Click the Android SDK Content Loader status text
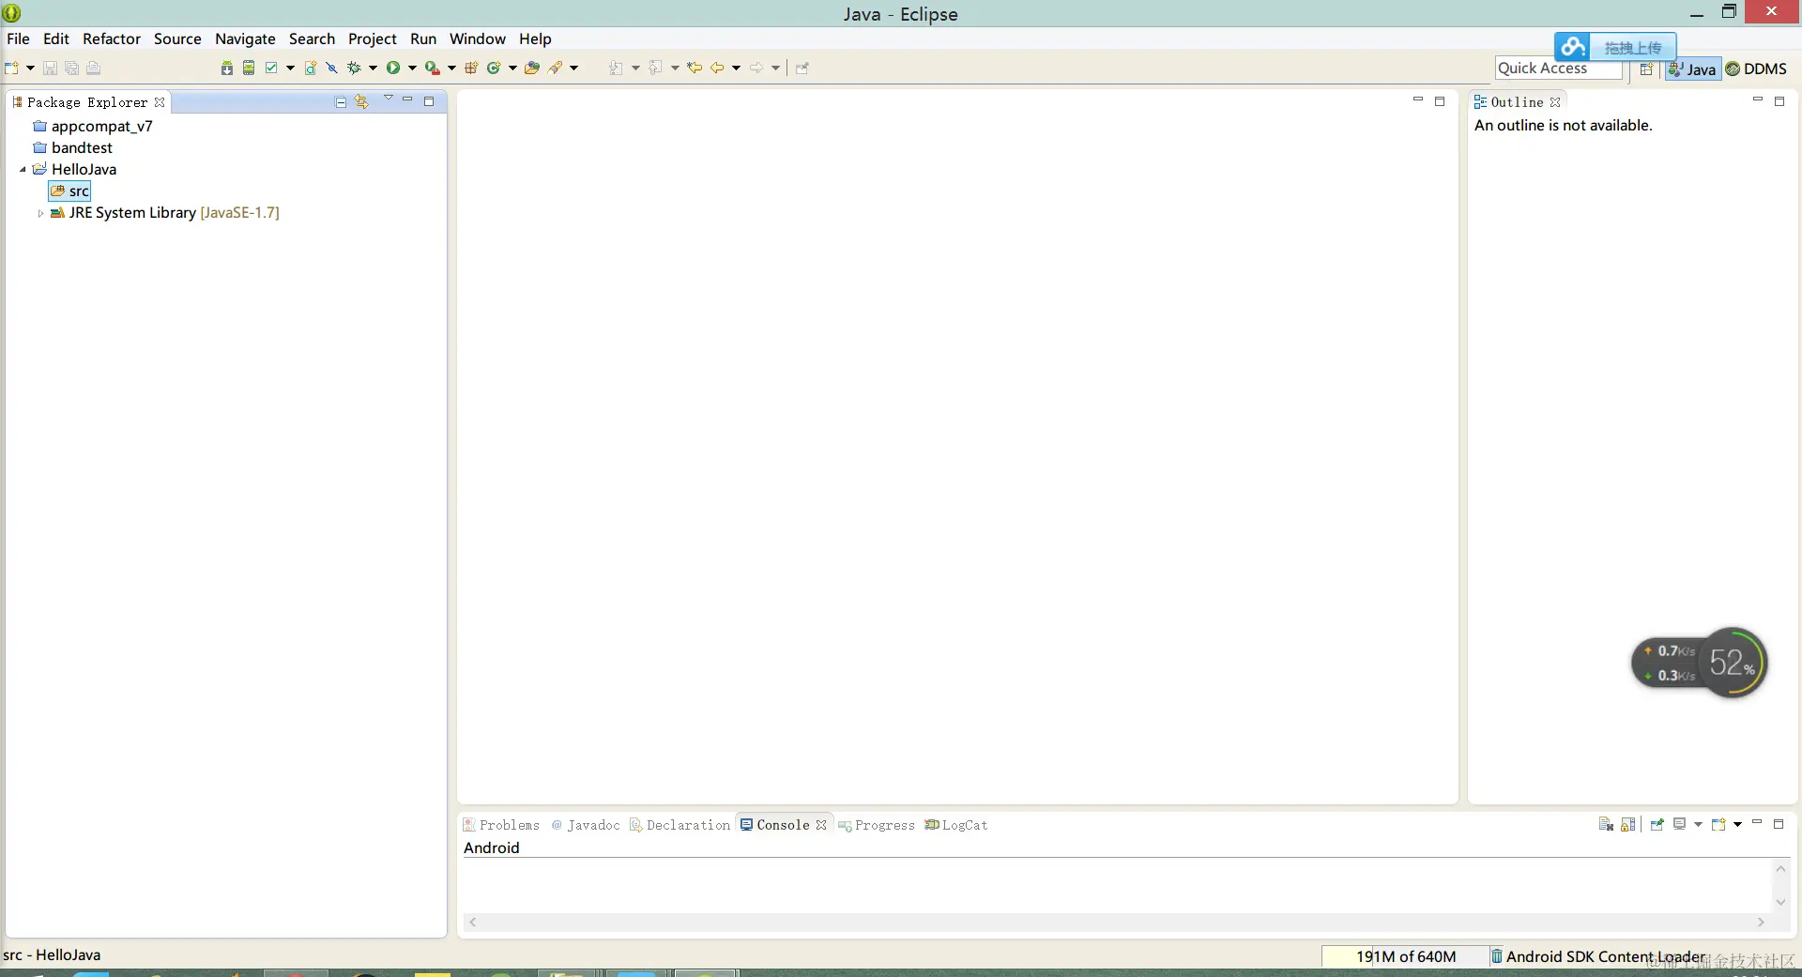1802x977 pixels. point(1605,956)
